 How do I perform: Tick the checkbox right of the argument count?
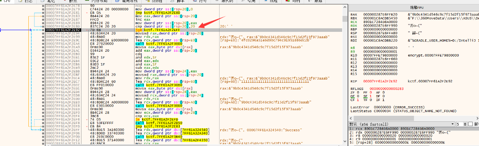[x=471, y=125]
